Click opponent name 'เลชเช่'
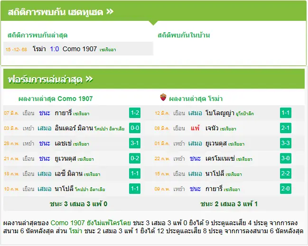Image resolution: width=308 pixels, height=246 pixels. pos(63,143)
